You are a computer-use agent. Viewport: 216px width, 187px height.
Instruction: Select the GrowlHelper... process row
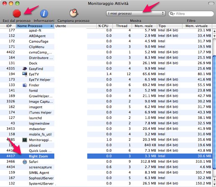(x=106, y=96)
